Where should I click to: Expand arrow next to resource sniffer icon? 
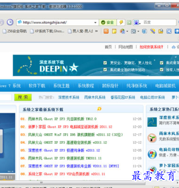click(x=127, y=31)
